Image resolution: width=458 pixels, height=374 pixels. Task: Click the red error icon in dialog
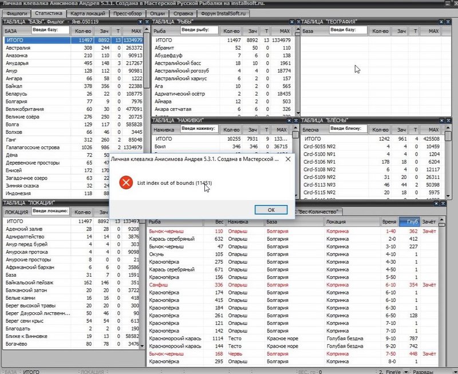[125, 182]
